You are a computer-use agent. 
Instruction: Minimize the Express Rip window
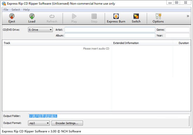(x=170, y=3)
